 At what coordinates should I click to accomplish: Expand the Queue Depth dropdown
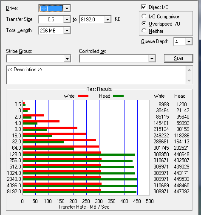(x=189, y=42)
